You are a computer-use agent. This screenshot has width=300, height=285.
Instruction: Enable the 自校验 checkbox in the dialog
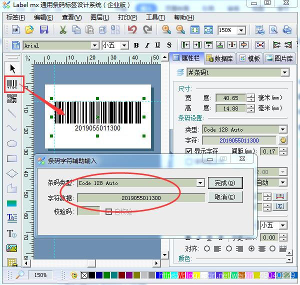coord(108,211)
